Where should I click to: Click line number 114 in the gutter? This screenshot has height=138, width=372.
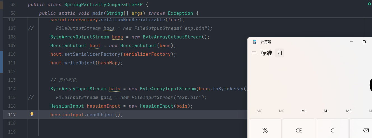pyautogui.click(x=12, y=89)
